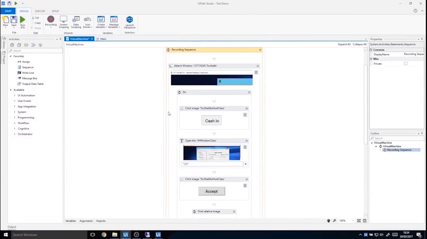This screenshot has height=239, width=427.
Task: Collapse the Common section in Properties
Action: 371,50
